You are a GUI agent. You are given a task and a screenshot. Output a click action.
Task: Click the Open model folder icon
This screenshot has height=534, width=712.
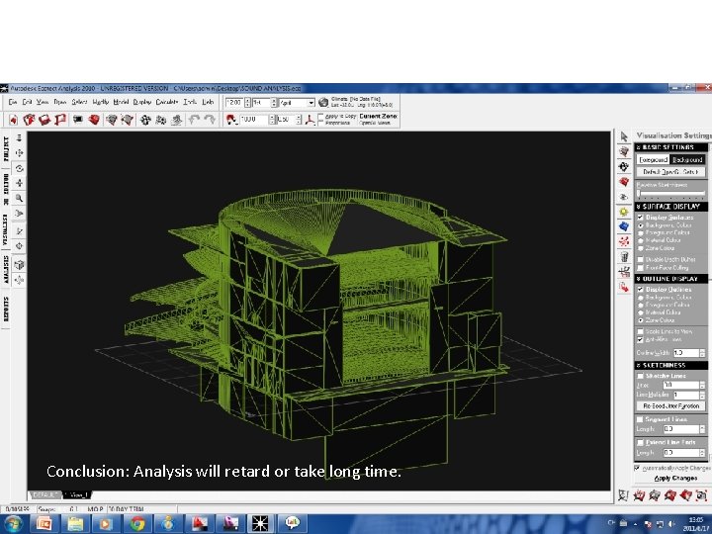coord(29,120)
